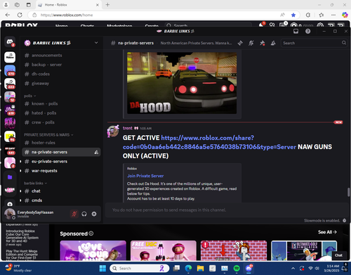Open Roblox Chat button
Viewport: 351px width, 275px height.
coord(338,255)
